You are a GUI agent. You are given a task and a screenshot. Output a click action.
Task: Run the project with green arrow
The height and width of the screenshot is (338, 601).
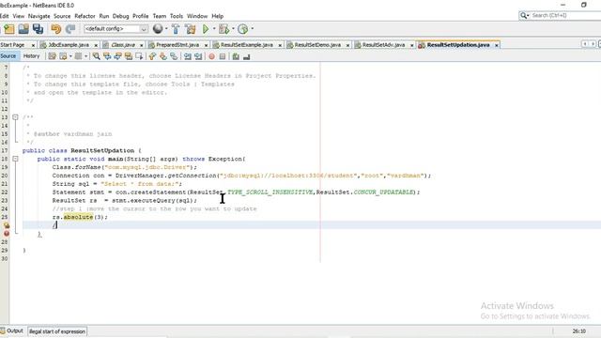coord(206,29)
